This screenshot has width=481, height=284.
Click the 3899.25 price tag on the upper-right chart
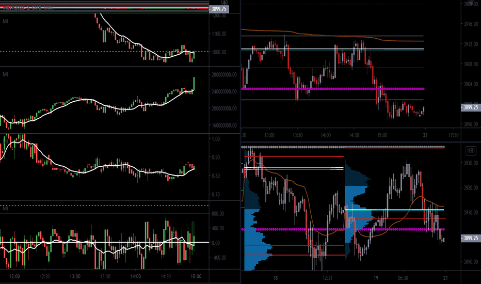(471, 107)
